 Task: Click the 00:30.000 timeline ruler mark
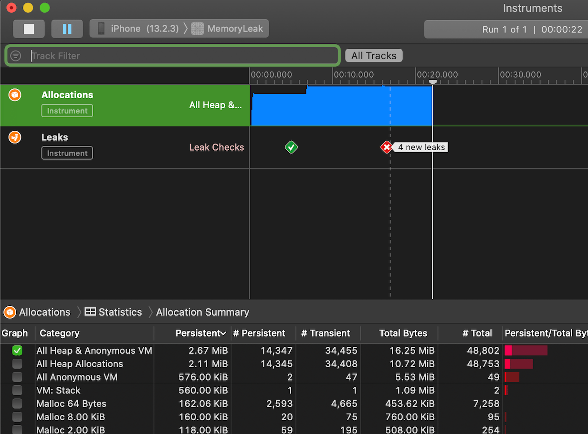520,75
